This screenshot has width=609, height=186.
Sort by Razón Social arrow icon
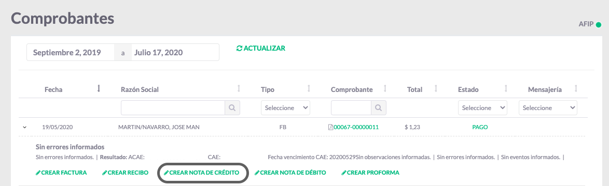coord(239,89)
